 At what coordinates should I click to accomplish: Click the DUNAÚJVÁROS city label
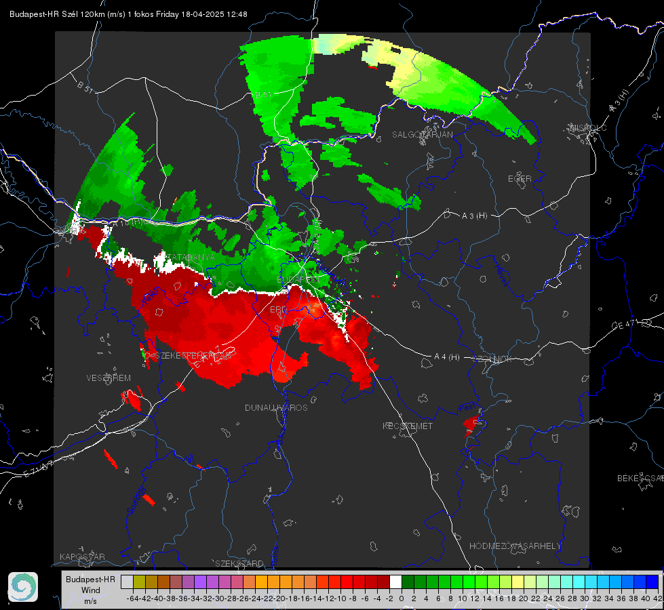(x=276, y=407)
